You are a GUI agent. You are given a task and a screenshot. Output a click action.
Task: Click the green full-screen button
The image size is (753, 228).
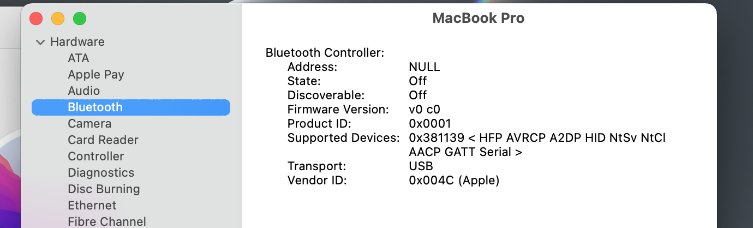coord(80,19)
